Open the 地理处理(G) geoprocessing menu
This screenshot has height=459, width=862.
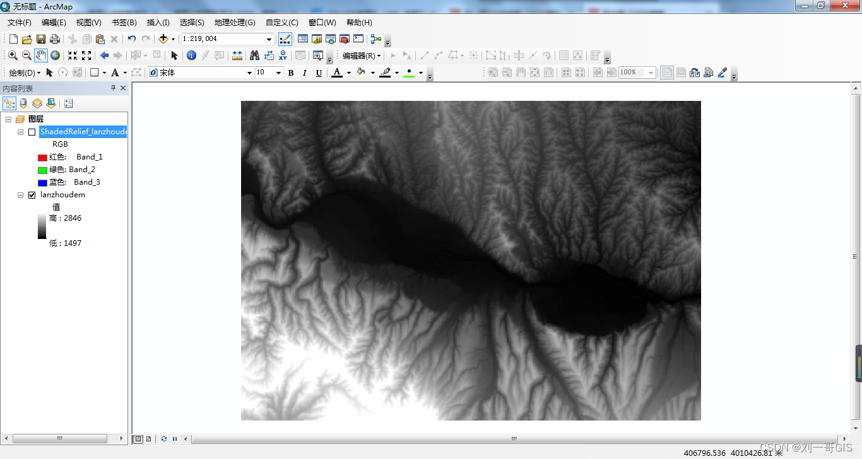tap(235, 23)
